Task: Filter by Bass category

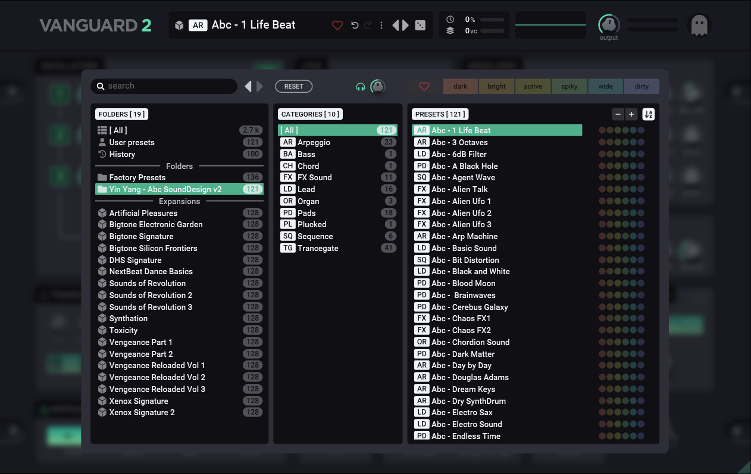Action: coord(337,154)
